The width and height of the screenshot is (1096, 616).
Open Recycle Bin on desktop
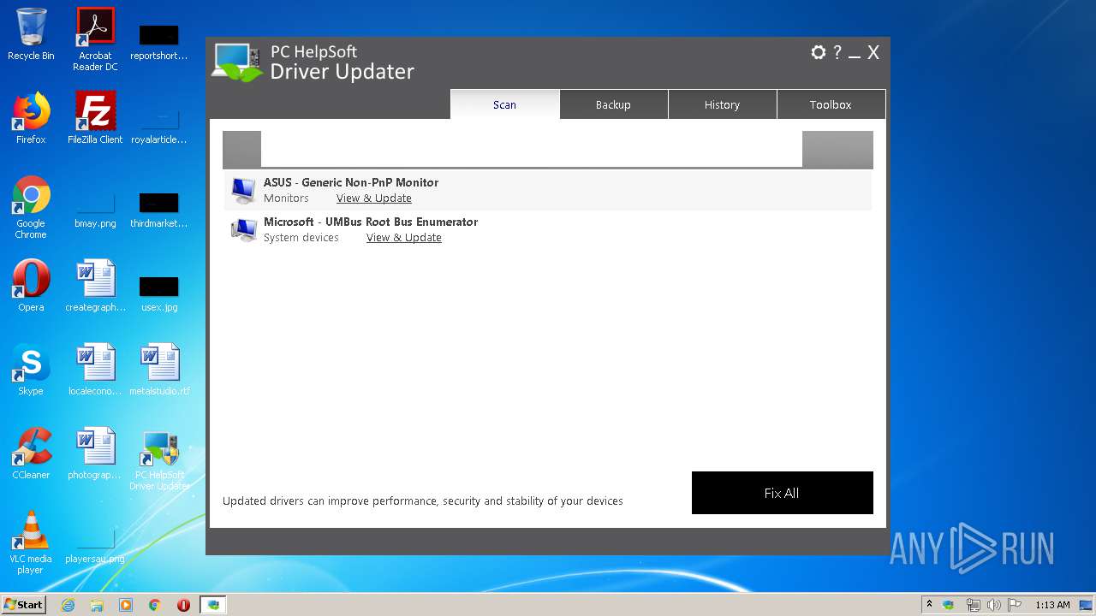31,34
